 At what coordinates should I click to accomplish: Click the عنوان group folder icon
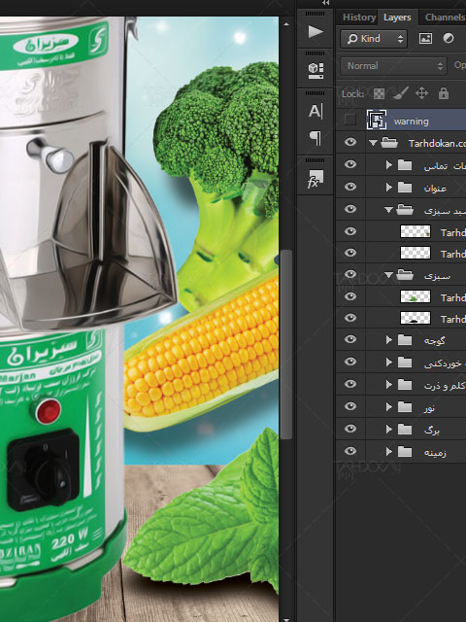405,187
